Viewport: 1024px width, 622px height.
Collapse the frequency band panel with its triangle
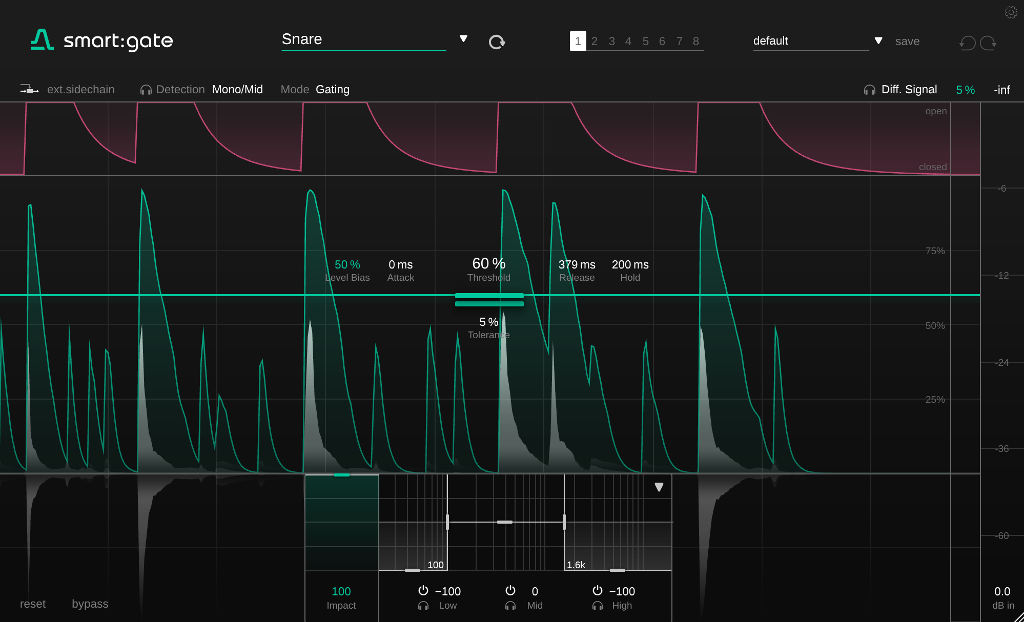coord(659,487)
